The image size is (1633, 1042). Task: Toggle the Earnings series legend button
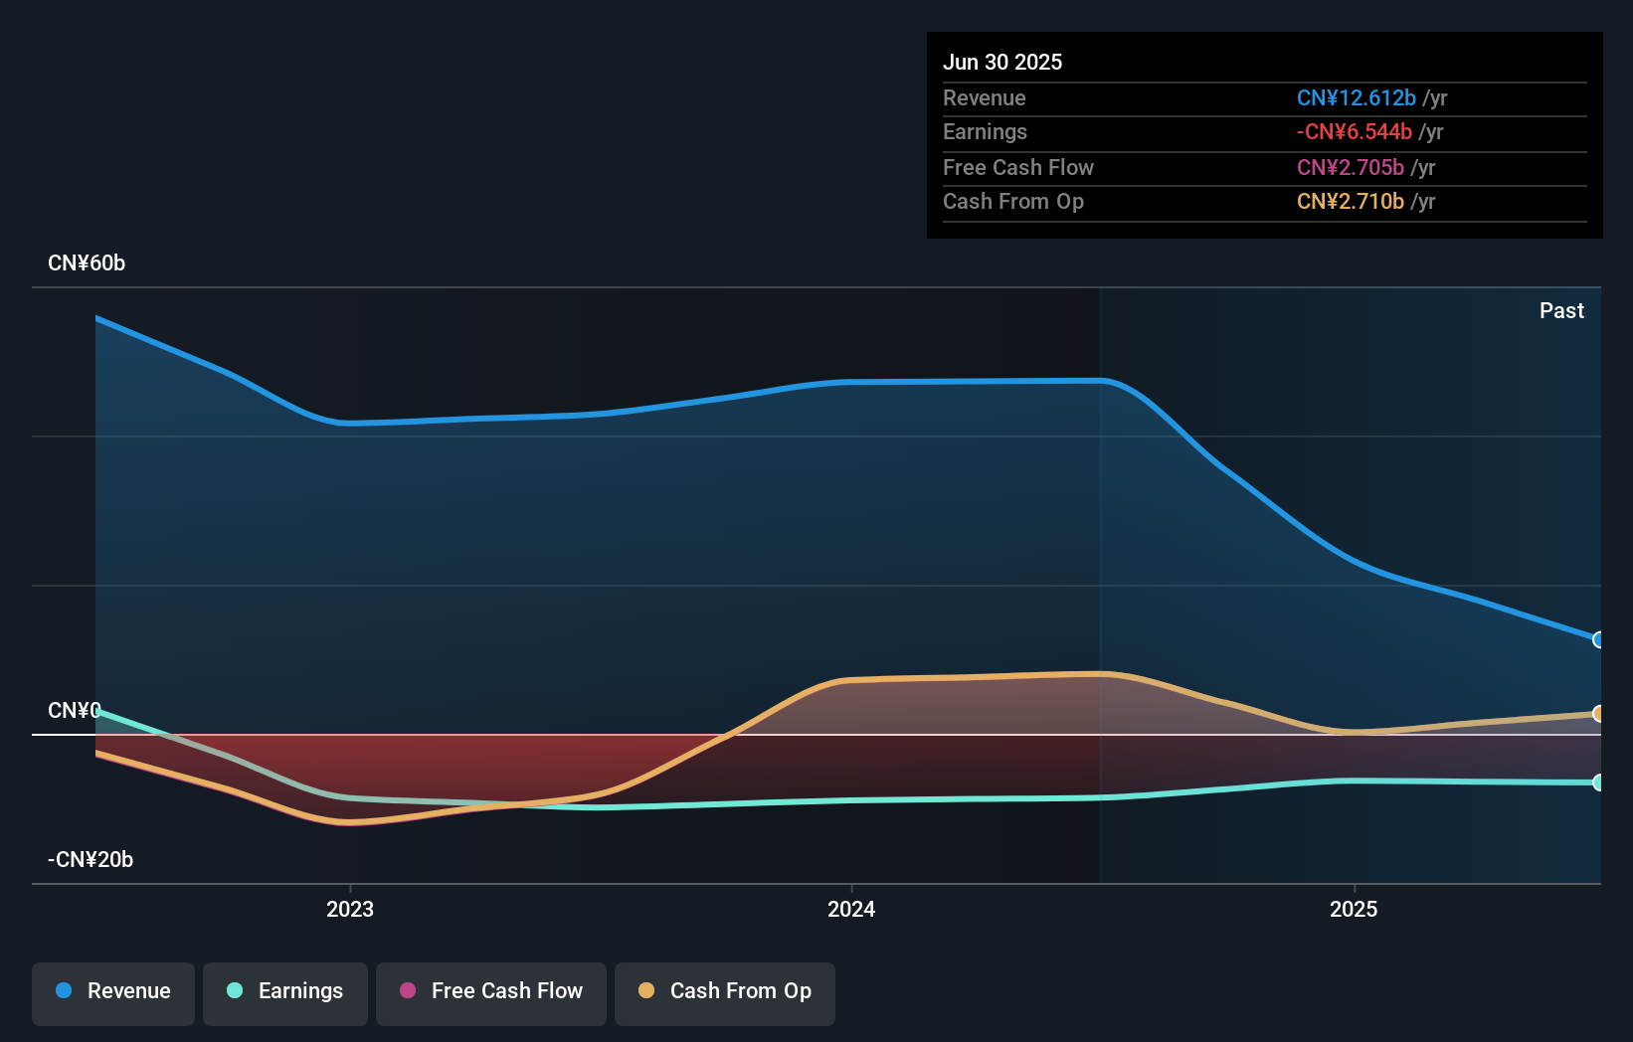coord(285,993)
